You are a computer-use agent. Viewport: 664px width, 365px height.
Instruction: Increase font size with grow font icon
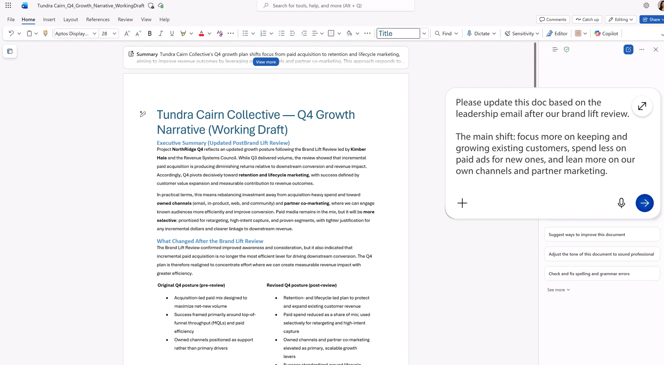point(127,33)
